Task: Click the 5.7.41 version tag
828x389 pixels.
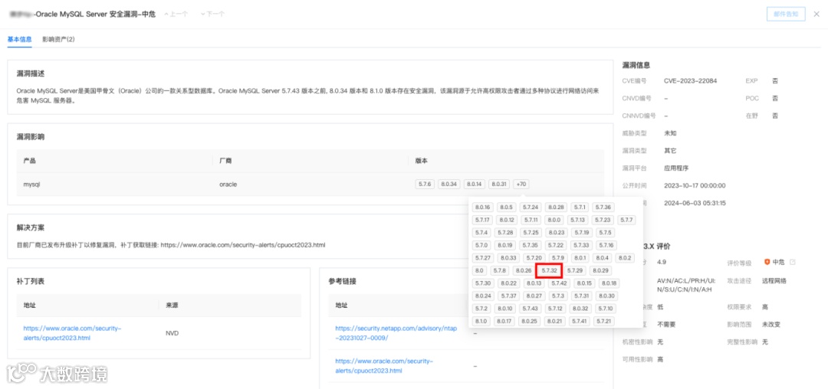Action: 580,321
